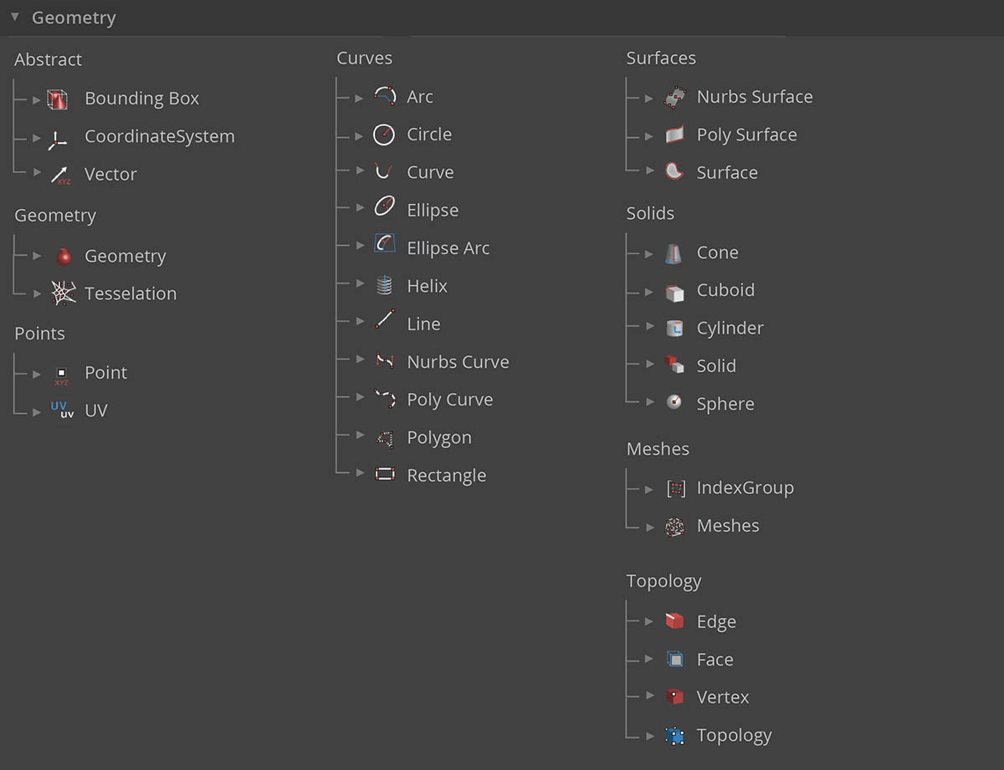The image size is (1004, 770).
Task: Click the Edge cube icon under Topology
Action: 674,620
